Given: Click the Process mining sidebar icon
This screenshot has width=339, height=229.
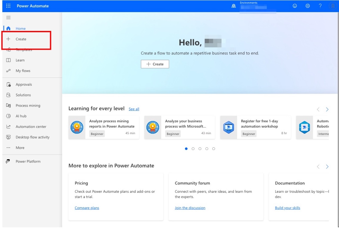Looking at the screenshot, I should [8, 105].
